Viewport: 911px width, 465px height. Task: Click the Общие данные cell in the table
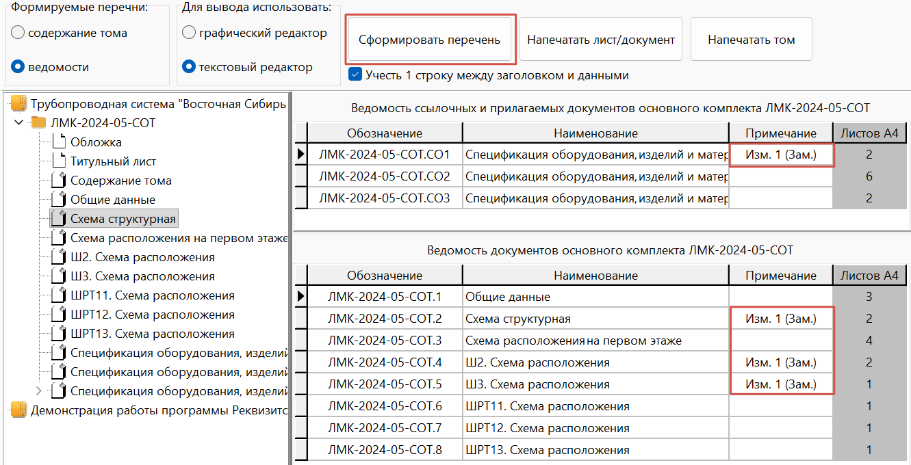[595, 297]
